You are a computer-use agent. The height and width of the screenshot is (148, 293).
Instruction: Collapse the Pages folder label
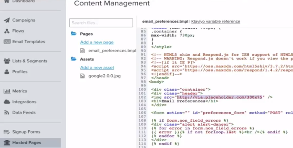(x=86, y=34)
